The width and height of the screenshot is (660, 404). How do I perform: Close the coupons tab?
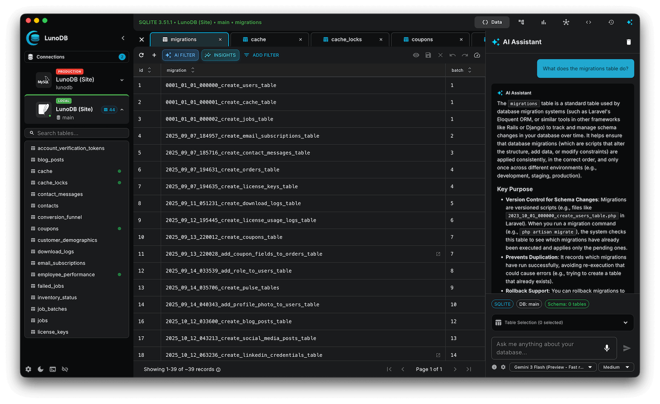click(461, 40)
